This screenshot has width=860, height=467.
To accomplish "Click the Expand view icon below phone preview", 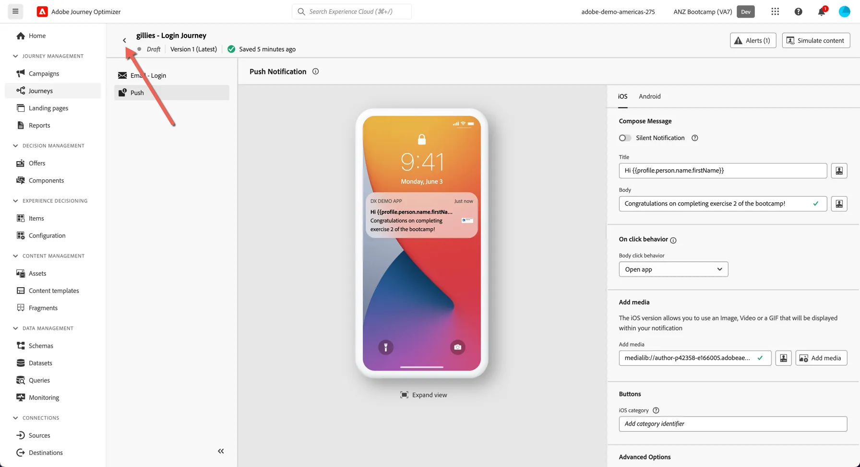I will 405,395.
